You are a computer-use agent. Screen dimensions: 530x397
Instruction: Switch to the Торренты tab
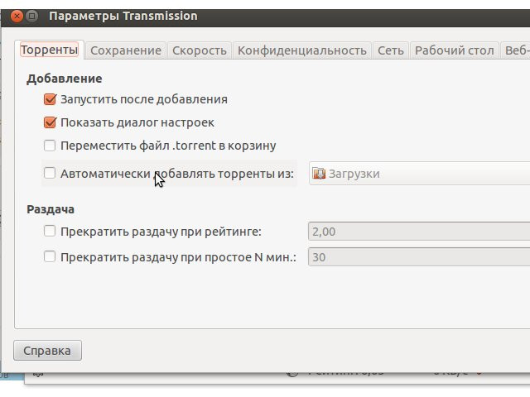click(50, 50)
